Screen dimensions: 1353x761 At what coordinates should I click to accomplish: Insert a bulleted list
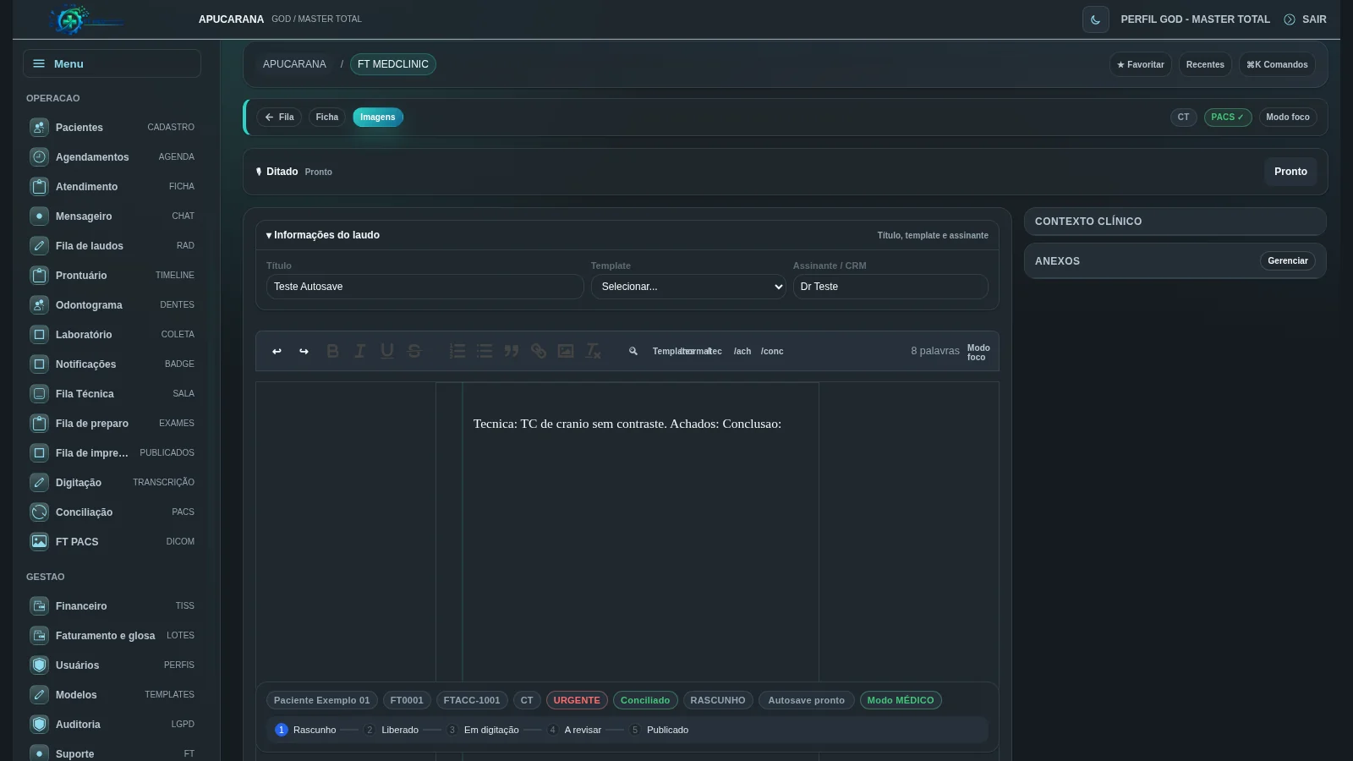point(485,351)
